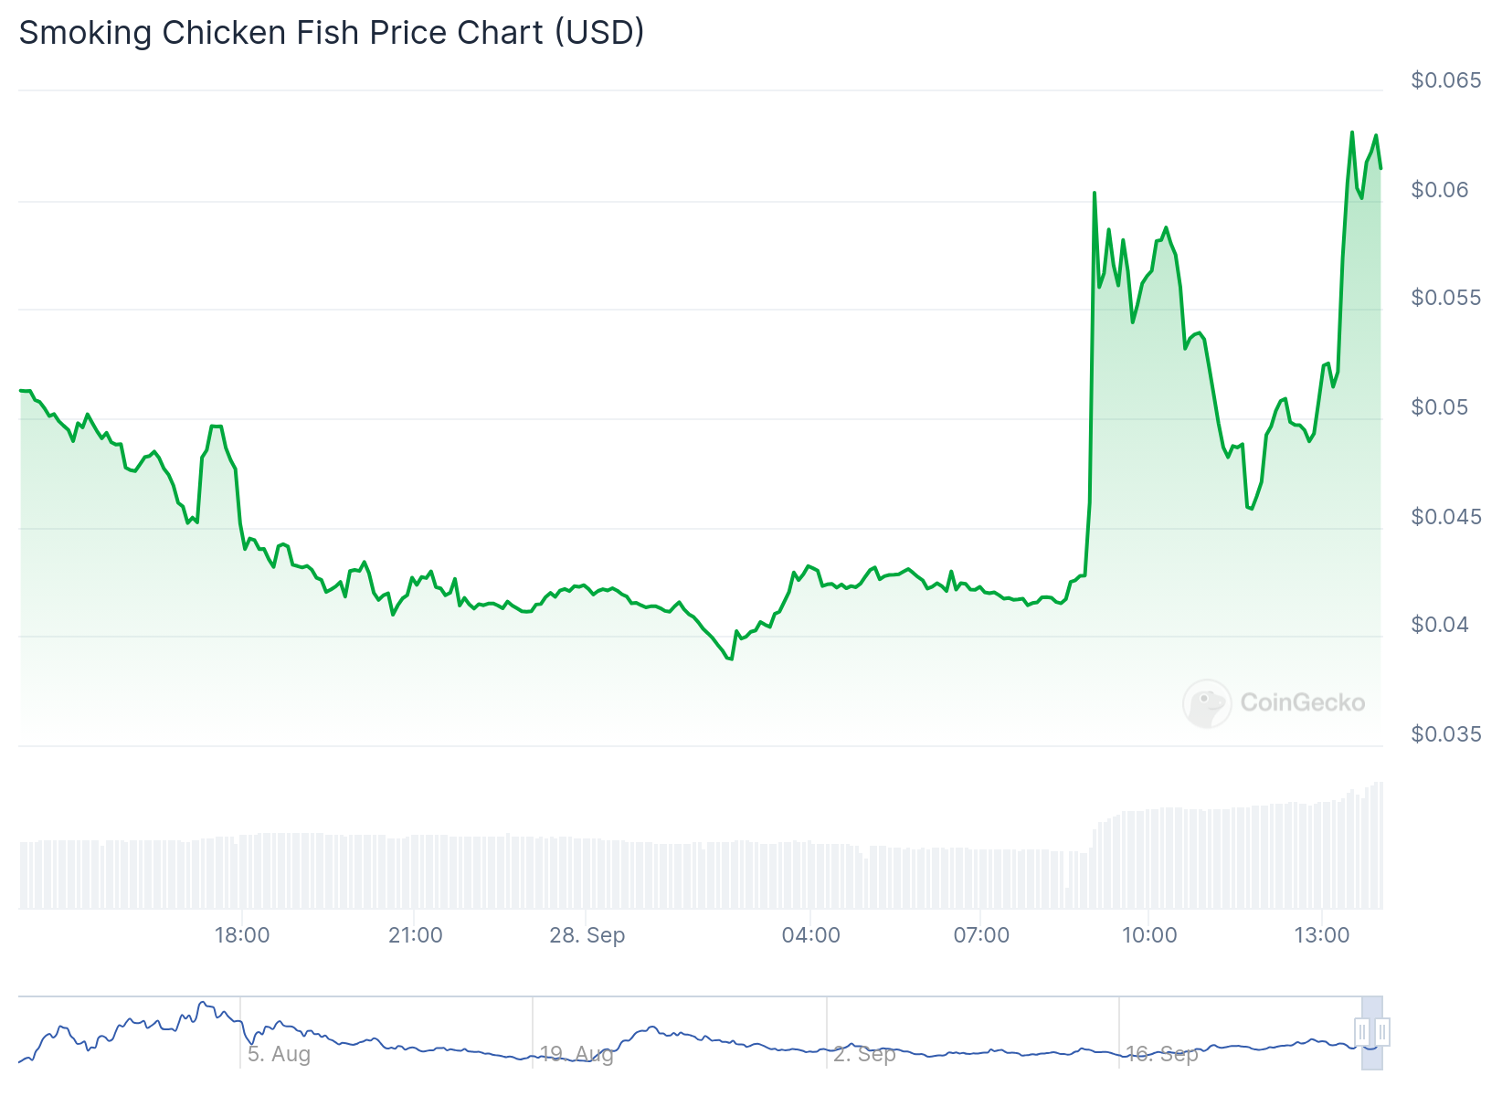Image resolution: width=1502 pixels, height=1096 pixels.
Task: Click the lowest price dip near $0.039
Action: pos(731,659)
